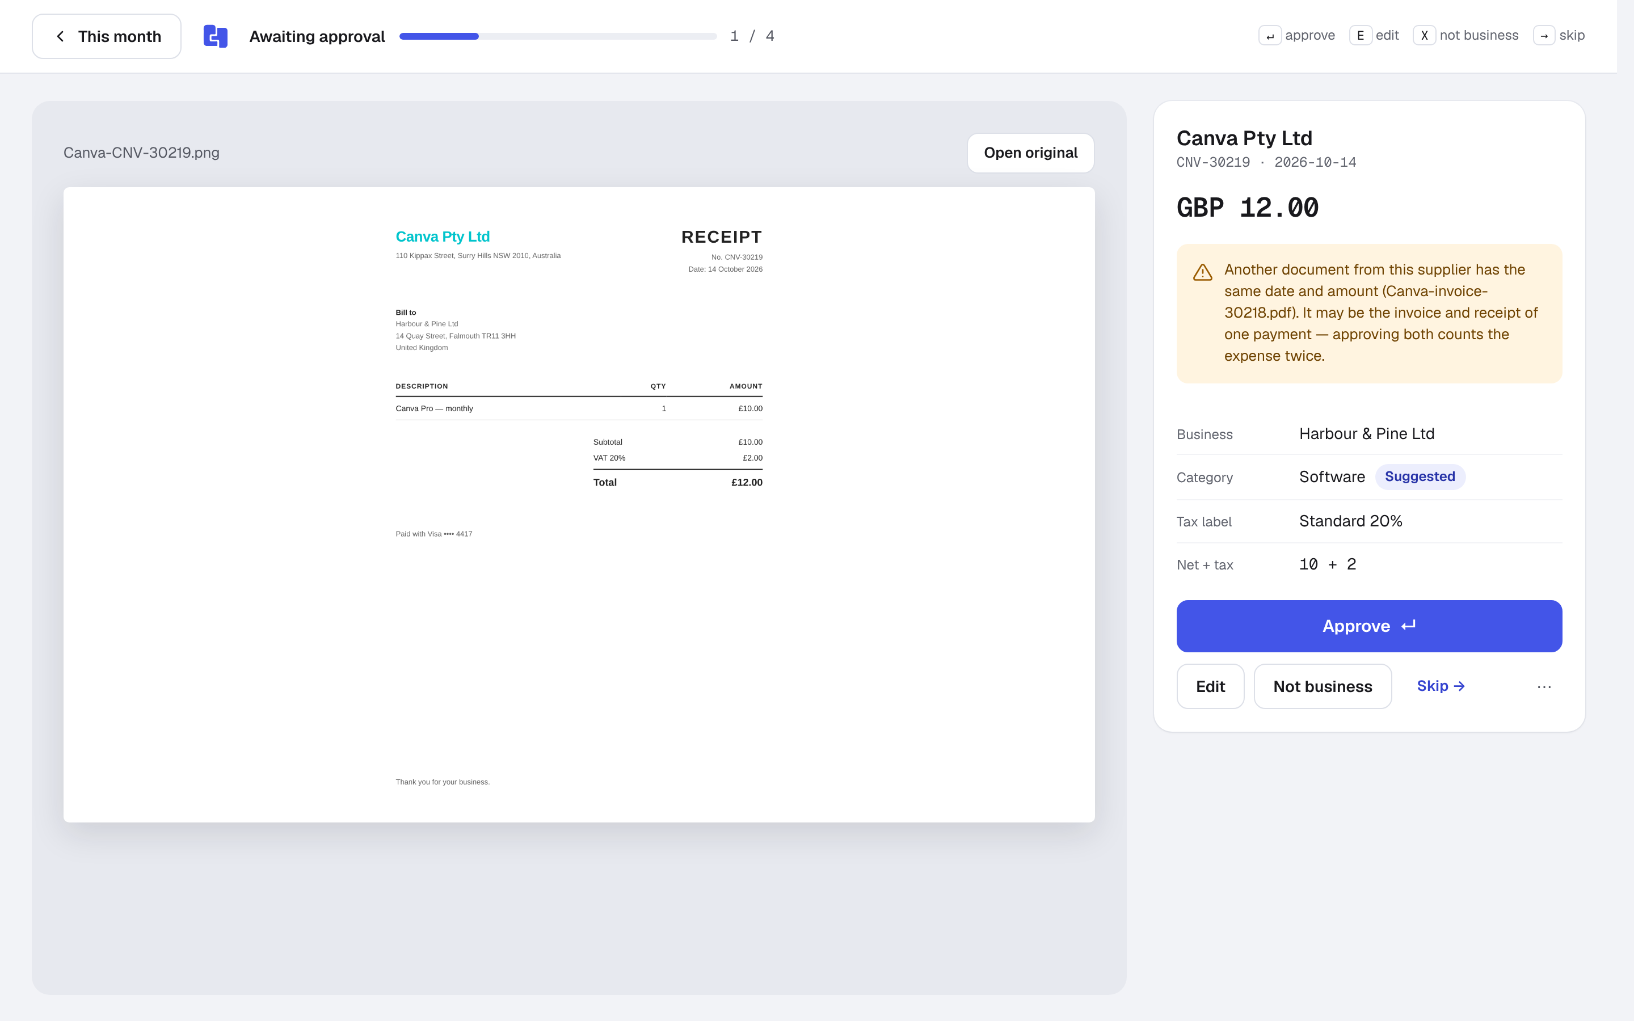This screenshot has height=1021, width=1634.
Task: Edit the expense details
Action: pos(1210,687)
